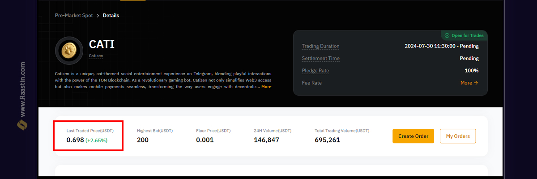Click the Total Trading Volume(USDT) label

(342, 131)
